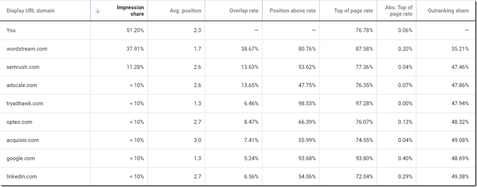The height and width of the screenshot is (187, 477).
Task: Select the wordstream.com domain row
Action: click(27, 49)
